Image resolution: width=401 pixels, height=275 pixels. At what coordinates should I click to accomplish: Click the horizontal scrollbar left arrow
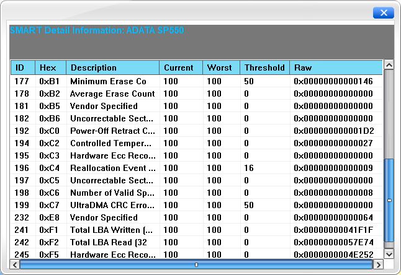(15, 264)
